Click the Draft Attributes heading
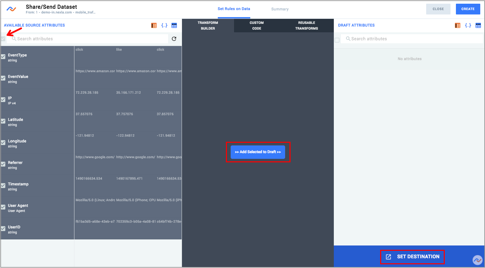The width and height of the screenshot is (485, 268). tap(356, 25)
